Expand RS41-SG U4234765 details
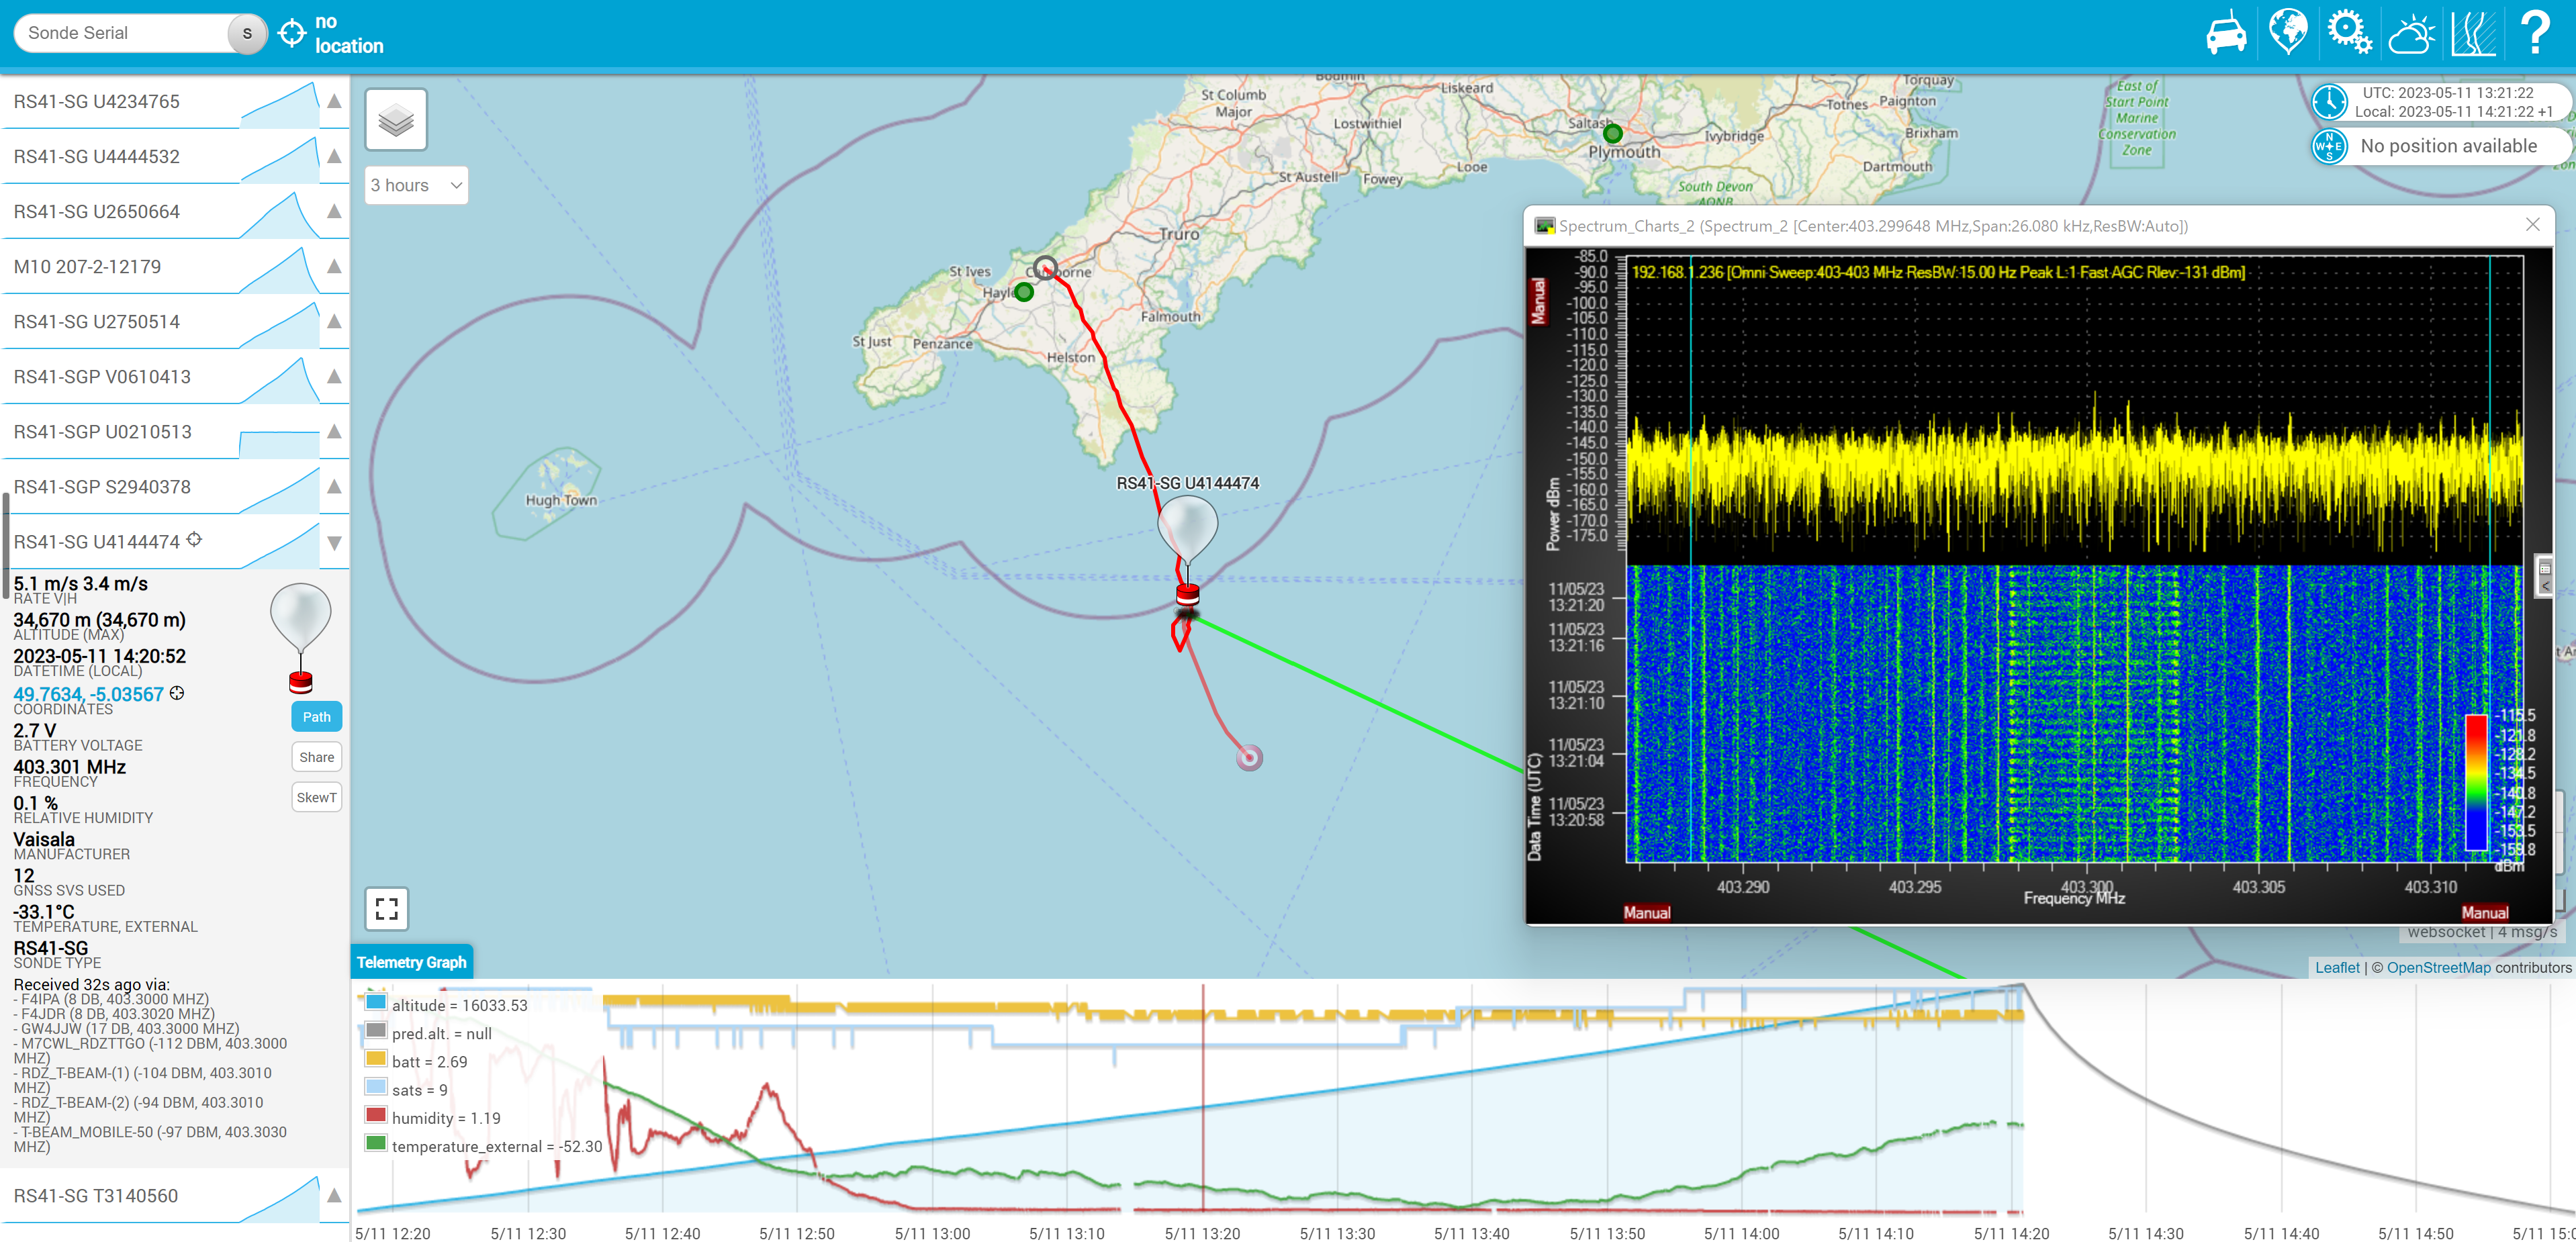2576x1242 pixels. [x=334, y=101]
